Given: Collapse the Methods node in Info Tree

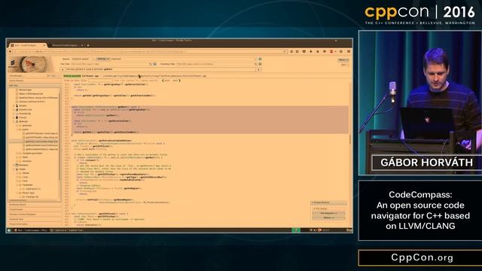Looking at the screenshot, I should click(x=14, y=122).
